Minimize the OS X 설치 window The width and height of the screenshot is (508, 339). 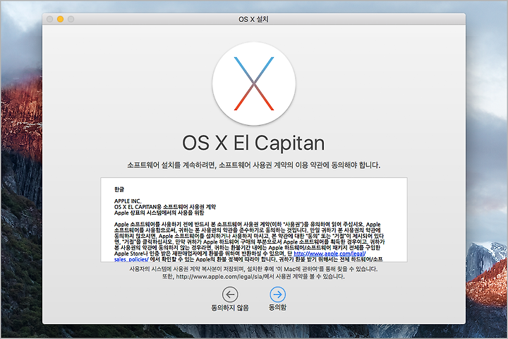point(60,19)
